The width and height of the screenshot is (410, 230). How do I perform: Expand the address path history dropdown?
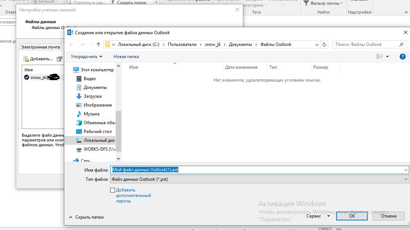point(317,45)
